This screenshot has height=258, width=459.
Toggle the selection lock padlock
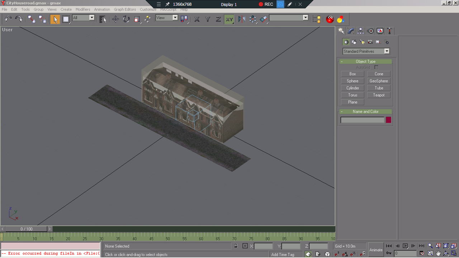tap(236, 246)
